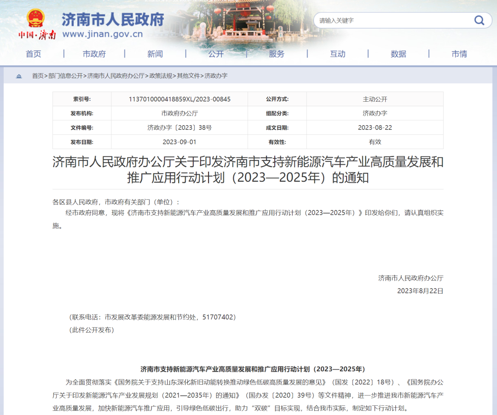The height and width of the screenshot is (415, 497).
Task: Click the 文件编号 label cell
Action: tap(82, 127)
